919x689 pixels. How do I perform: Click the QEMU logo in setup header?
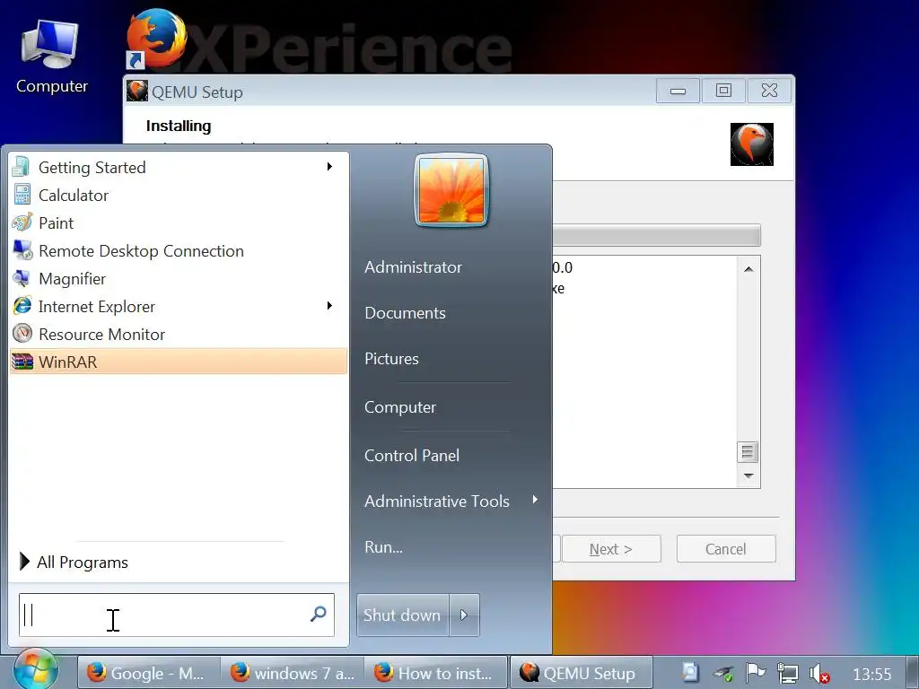point(751,144)
